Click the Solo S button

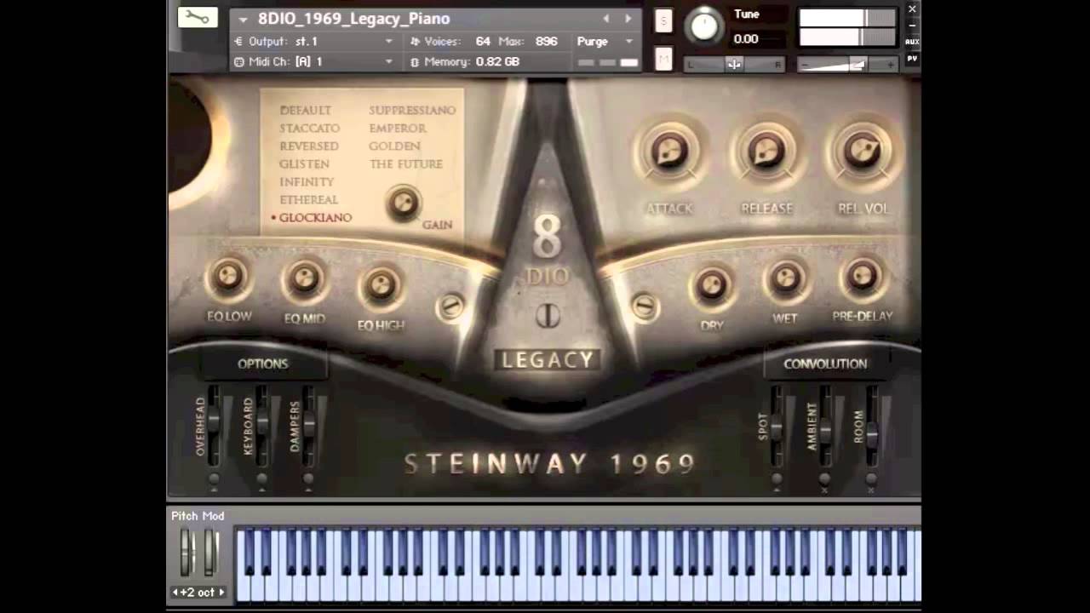663,21
